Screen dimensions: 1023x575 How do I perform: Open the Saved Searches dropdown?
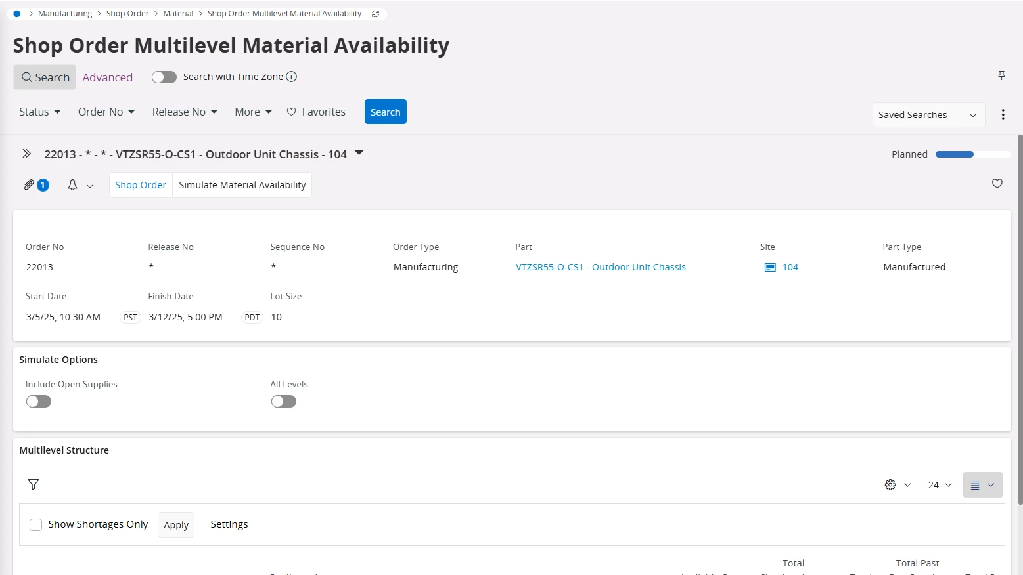coord(928,115)
